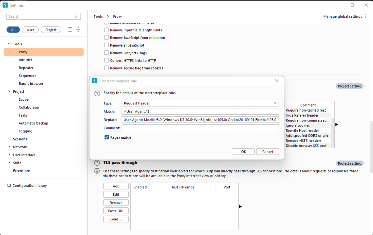
Task: Open Automatic backup settings
Action: click(34, 123)
